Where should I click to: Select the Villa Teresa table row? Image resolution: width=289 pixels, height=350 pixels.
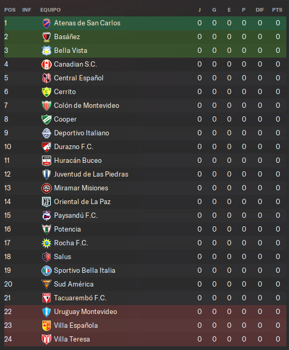click(x=145, y=339)
